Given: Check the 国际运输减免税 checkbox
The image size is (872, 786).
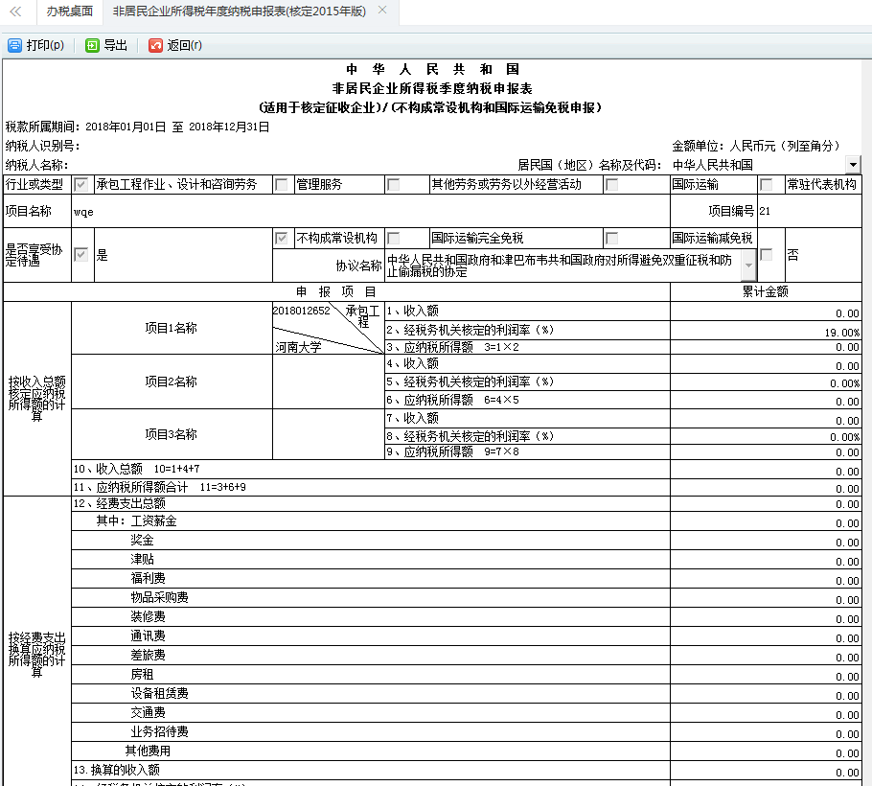Looking at the screenshot, I should (x=611, y=238).
